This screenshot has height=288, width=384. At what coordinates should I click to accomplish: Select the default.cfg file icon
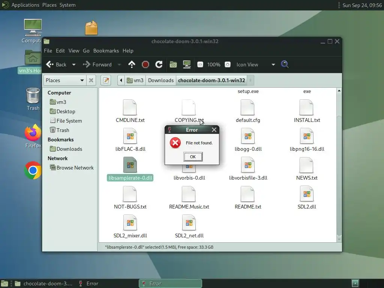click(247, 107)
